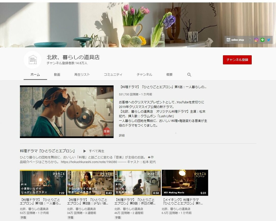The width and height of the screenshot is (276, 221).
Task: Switch to the 動画 tab
Action: (x=57, y=75)
